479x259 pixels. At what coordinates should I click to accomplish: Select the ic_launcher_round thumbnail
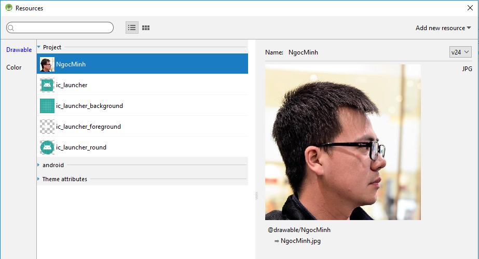point(47,147)
